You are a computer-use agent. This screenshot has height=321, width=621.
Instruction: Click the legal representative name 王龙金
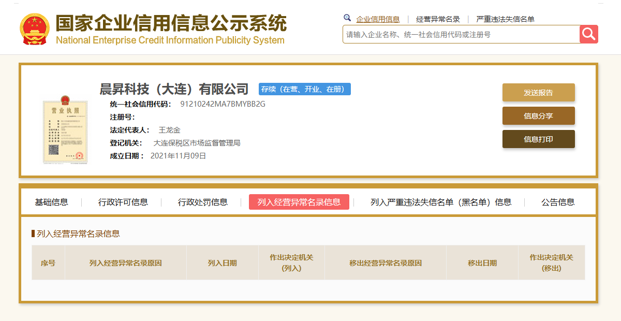tap(169, 130)
